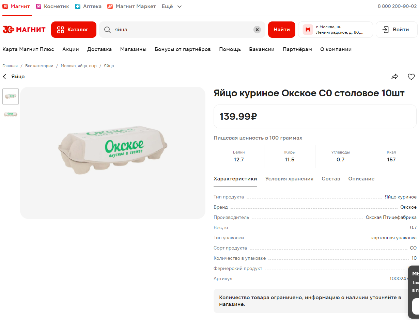Click the Войти login button
The image size is (419, 320).
397,30
